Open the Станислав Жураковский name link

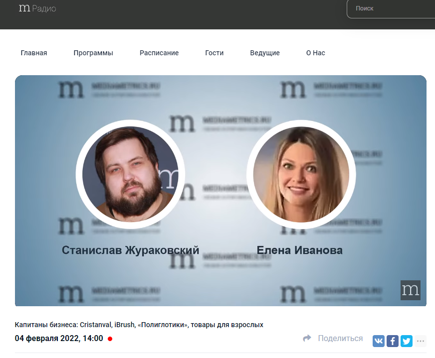[131, 250]
